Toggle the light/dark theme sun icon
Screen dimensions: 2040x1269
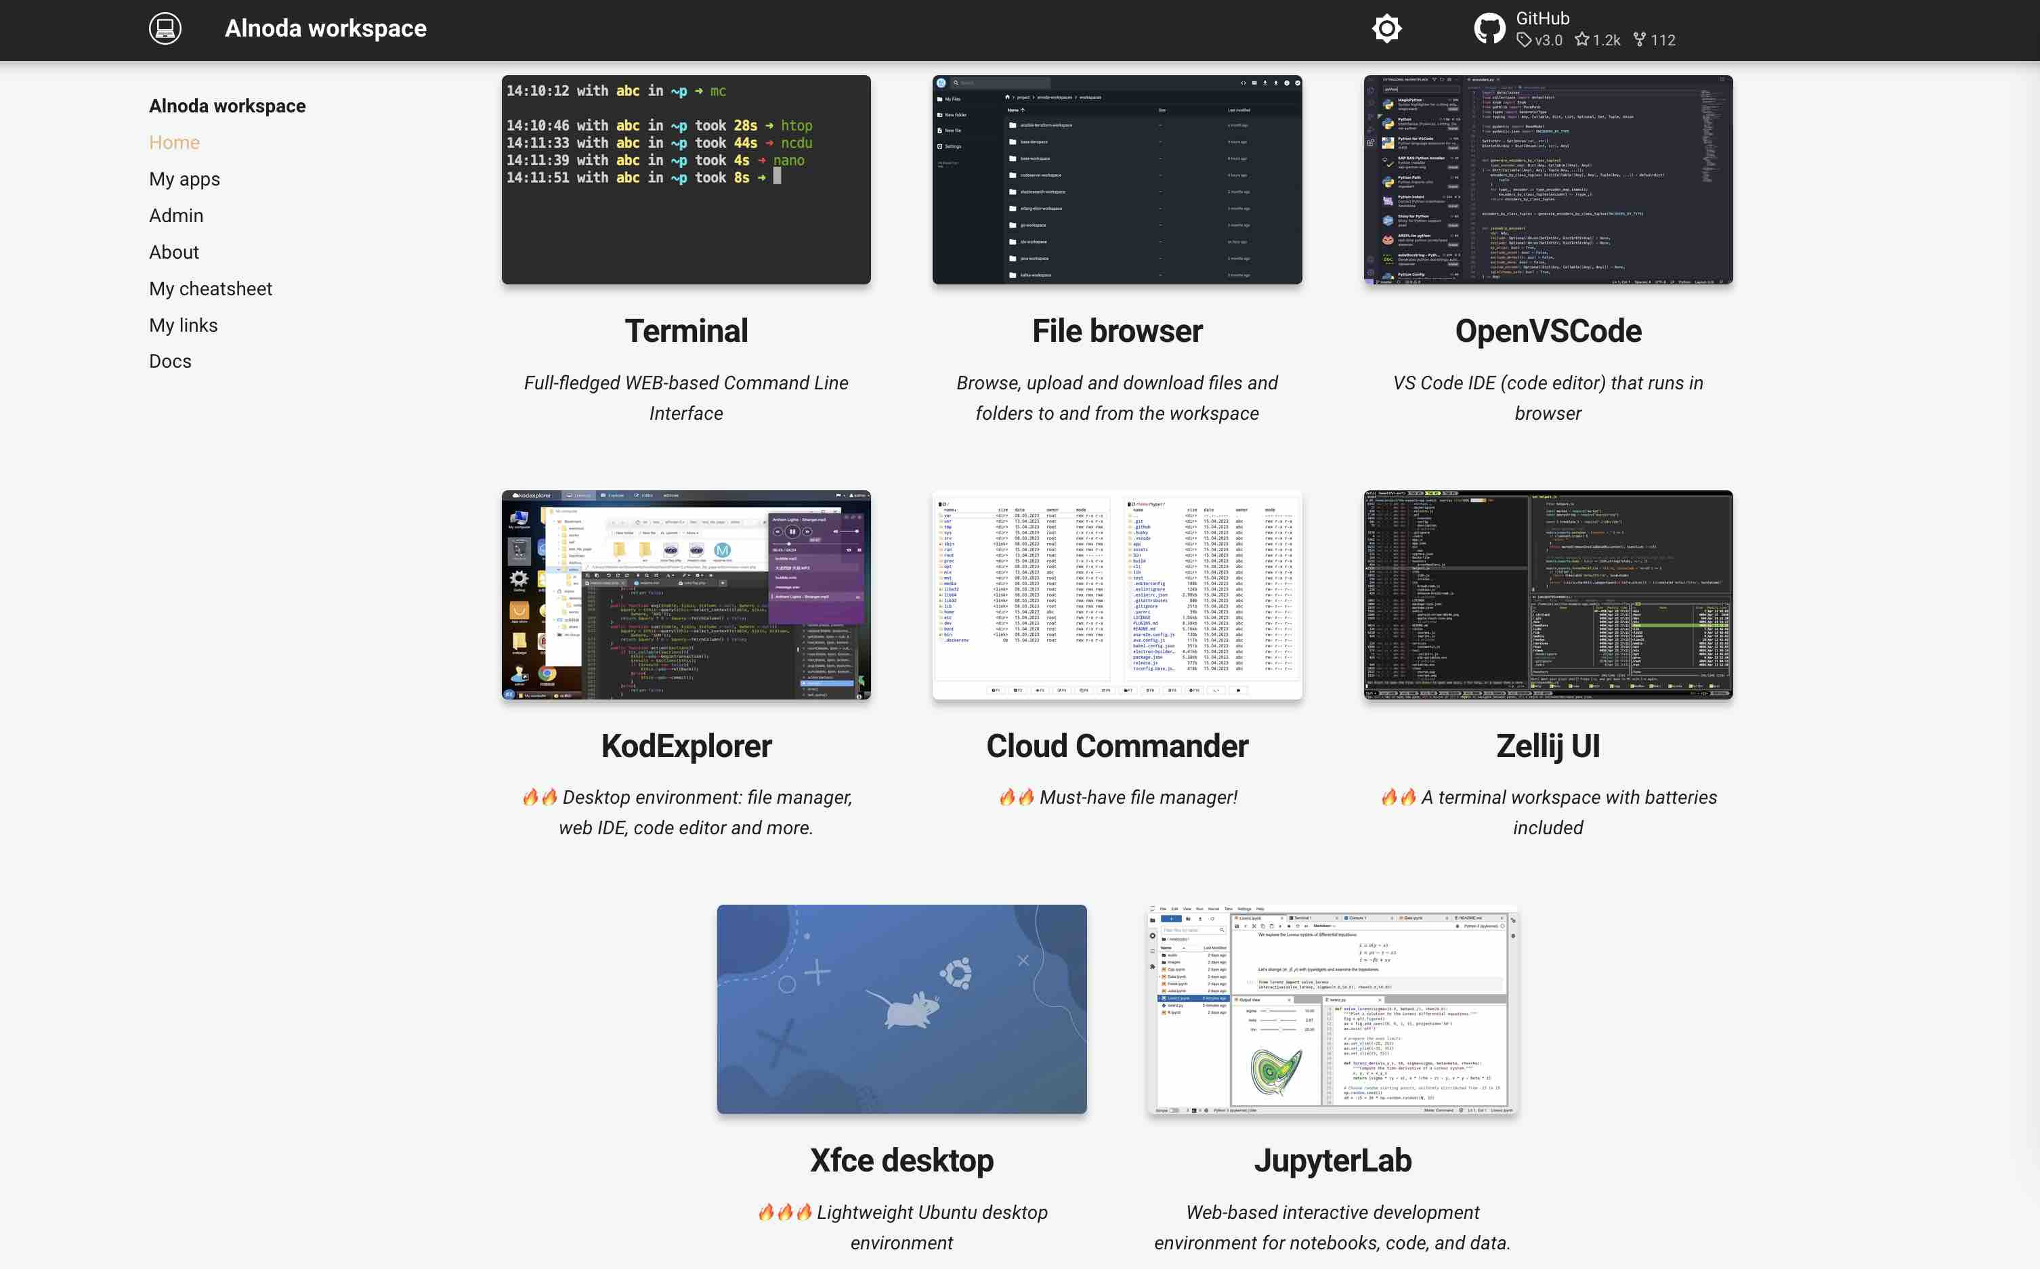click(1386, 28)
